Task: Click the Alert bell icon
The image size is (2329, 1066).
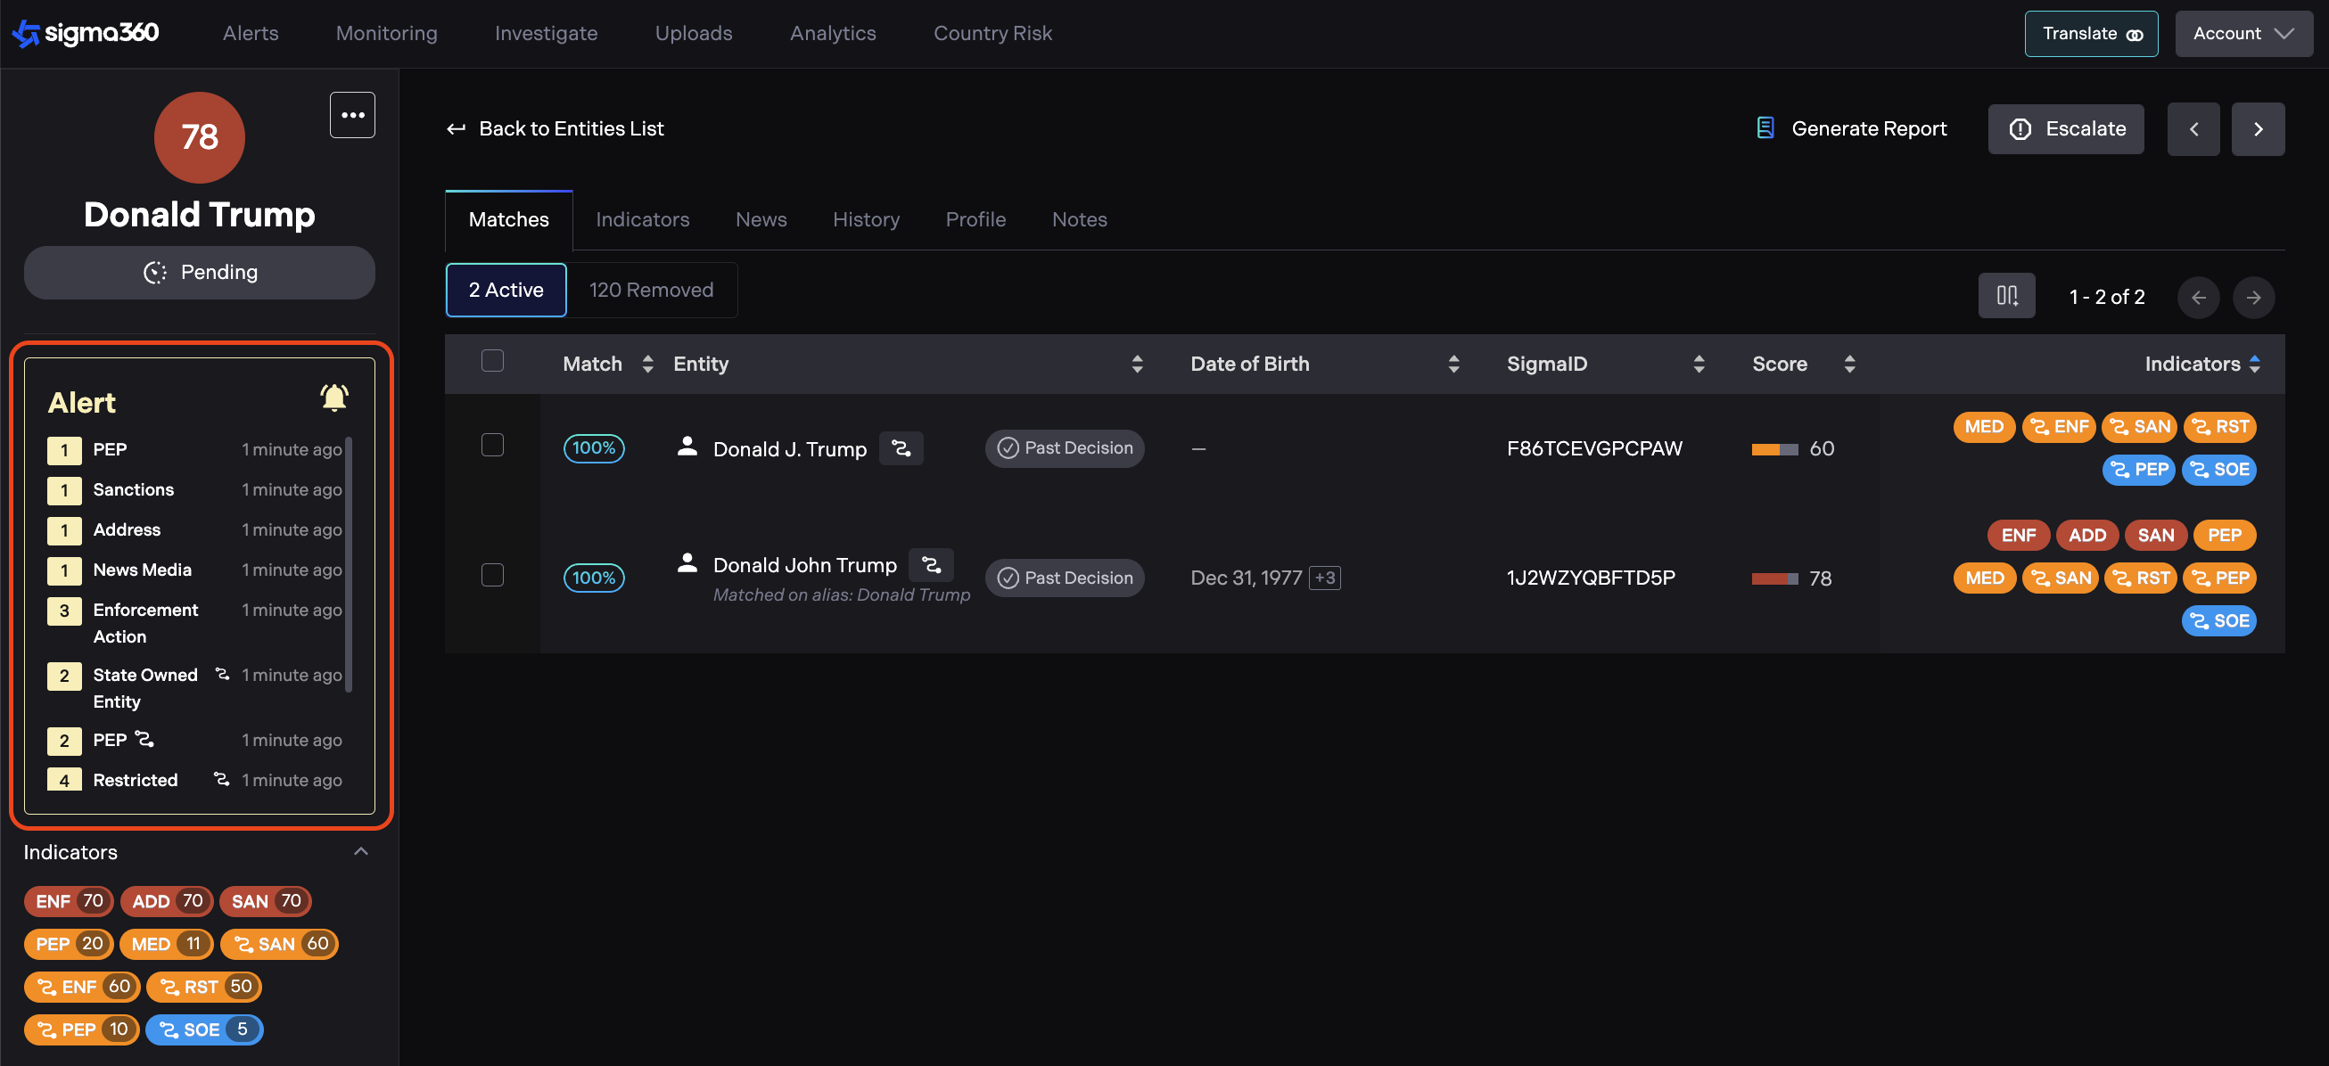Action: (333, 398)
